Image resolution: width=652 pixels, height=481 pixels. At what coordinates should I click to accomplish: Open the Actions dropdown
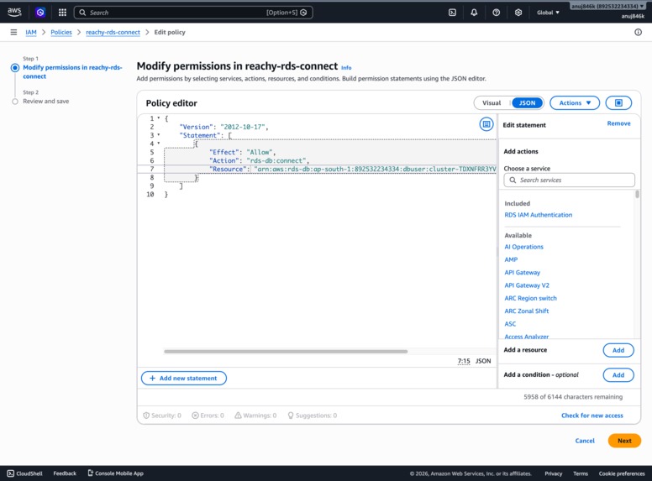pos(575,102)
